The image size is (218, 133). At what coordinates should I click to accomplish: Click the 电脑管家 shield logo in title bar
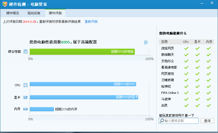coord(5,4)
